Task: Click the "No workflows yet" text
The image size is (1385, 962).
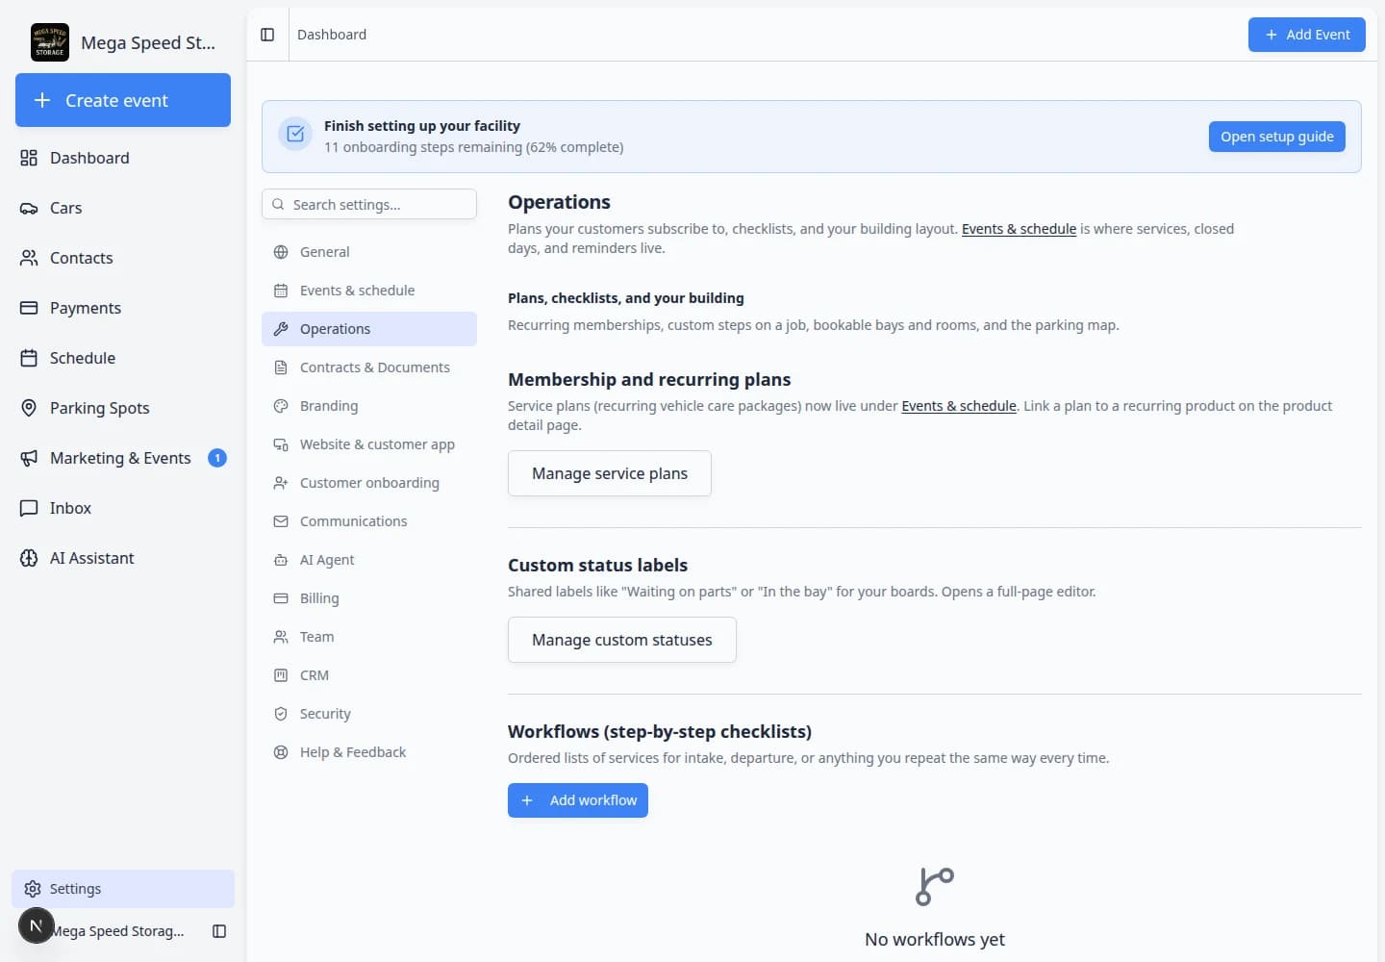Action: tap(935, 939)
